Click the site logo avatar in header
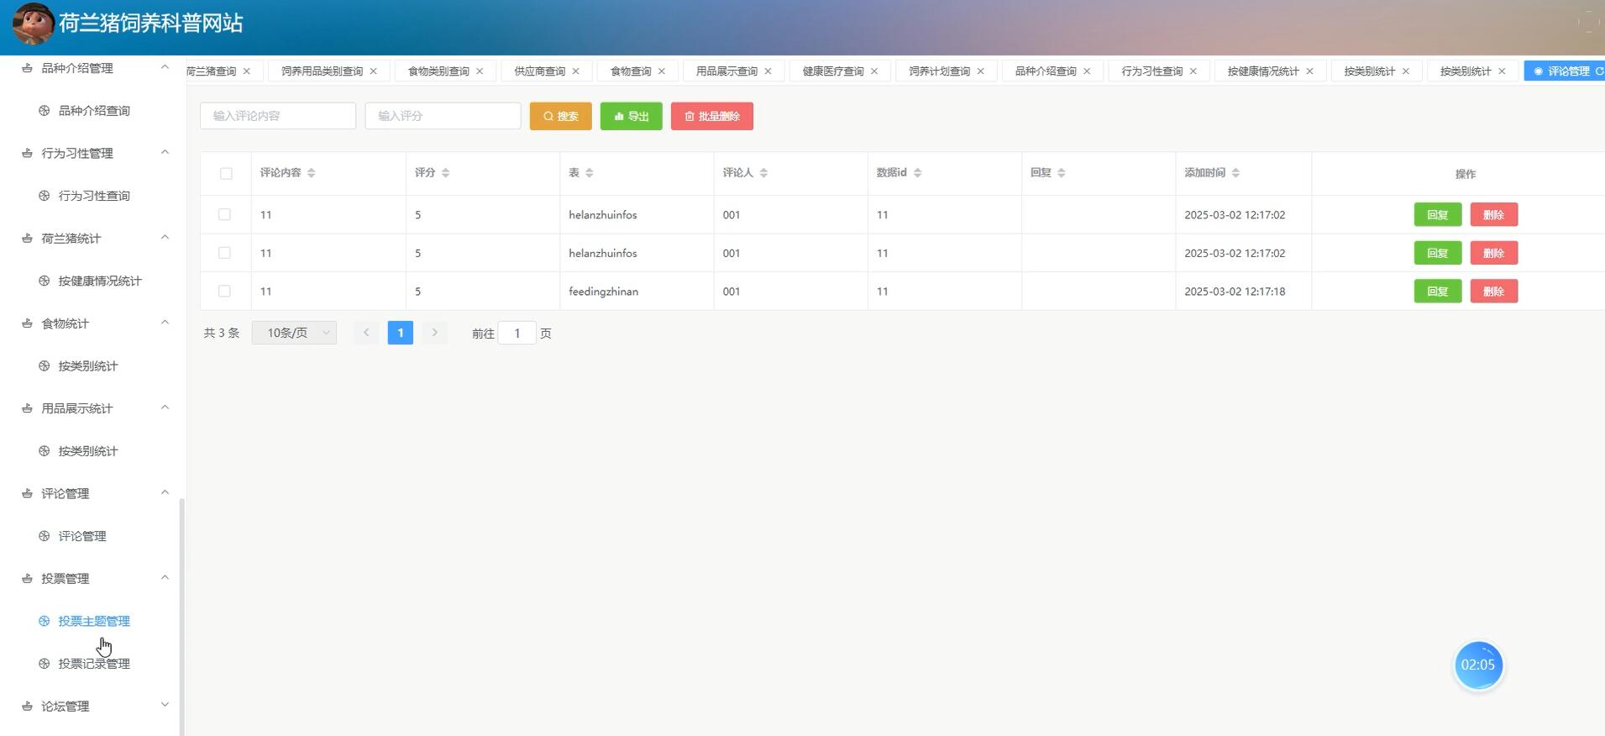1605x736 pixels. 33,24
